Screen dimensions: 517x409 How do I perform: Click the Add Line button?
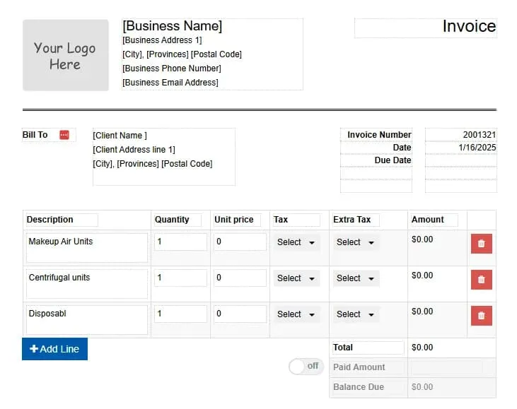tap(54, 349)
